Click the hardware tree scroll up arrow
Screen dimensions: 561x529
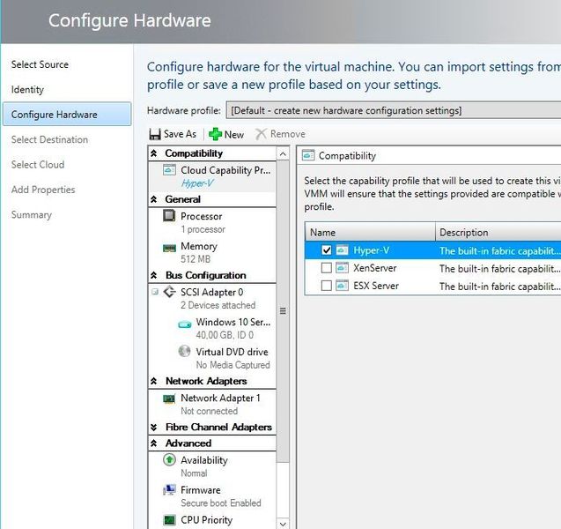coord(283,154)
